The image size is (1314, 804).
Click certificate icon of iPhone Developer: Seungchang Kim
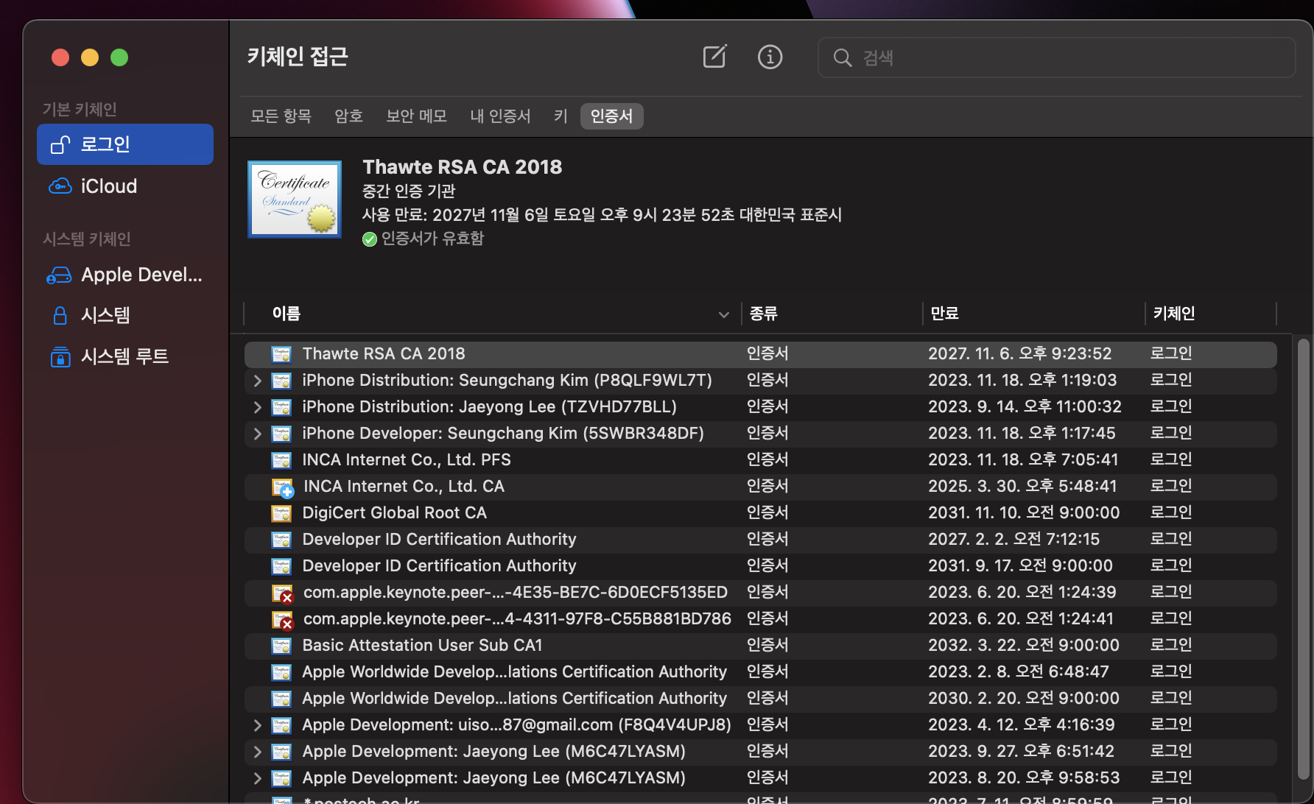[281, 434]
